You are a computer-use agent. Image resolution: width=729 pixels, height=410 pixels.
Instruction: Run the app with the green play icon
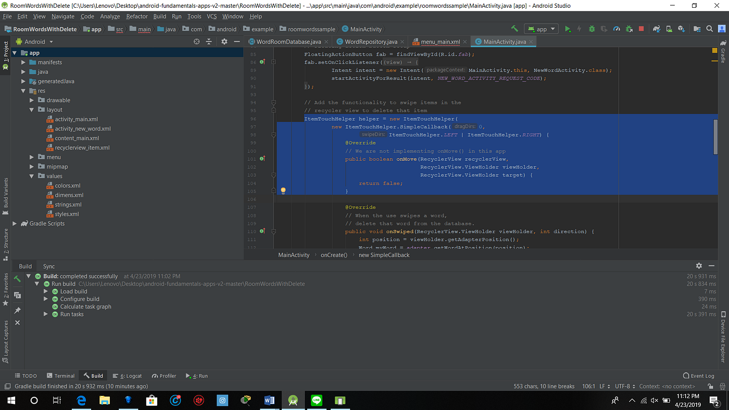[x=568, y=29]
